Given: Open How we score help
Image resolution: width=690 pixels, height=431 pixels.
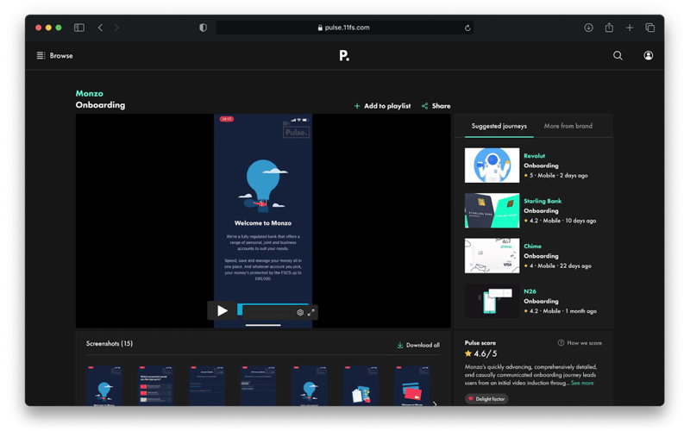Looking at the screenshot, I should tap(580, 343).
